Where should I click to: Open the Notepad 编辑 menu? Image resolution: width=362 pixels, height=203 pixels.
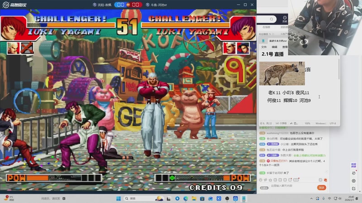click(x=275, y=47)
